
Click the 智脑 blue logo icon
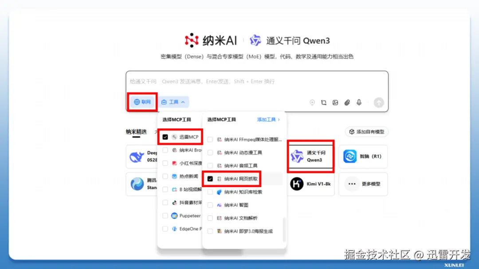350,156
